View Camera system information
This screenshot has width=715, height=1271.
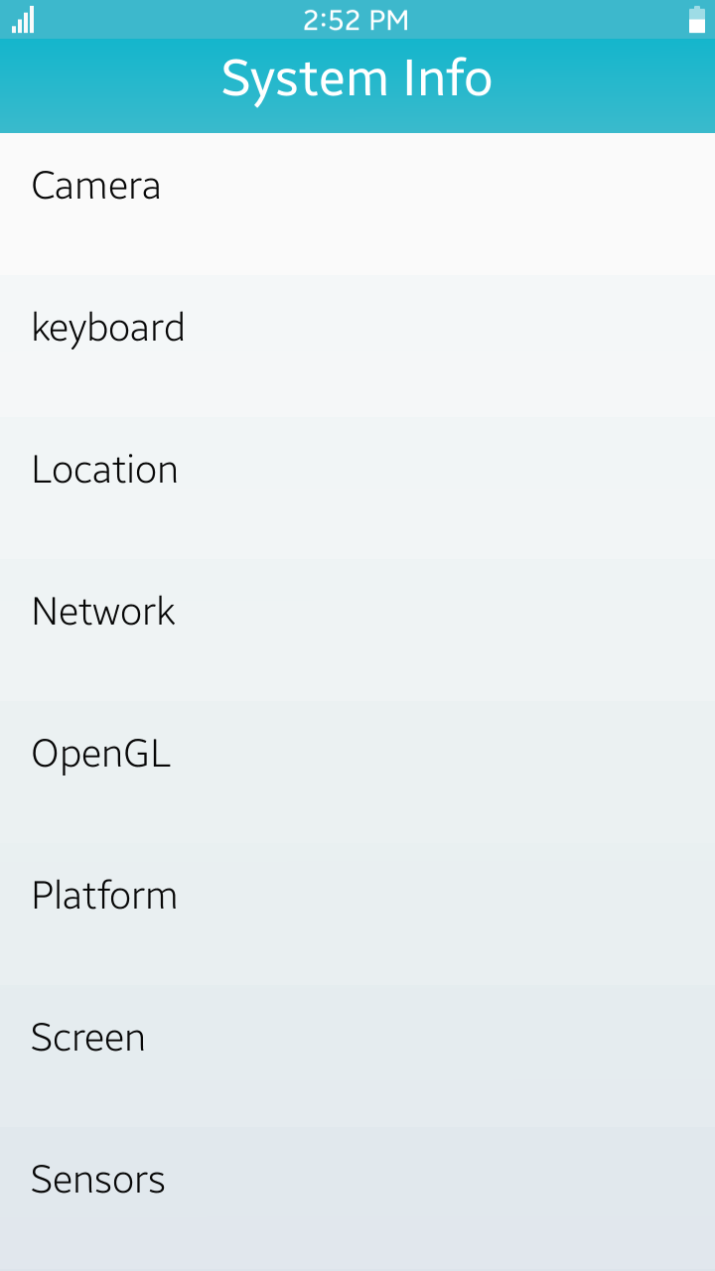(x=96, y=187)
